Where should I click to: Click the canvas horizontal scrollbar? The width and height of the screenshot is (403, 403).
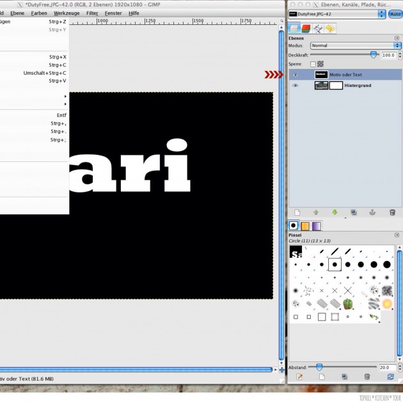click(x=136, y=370)
